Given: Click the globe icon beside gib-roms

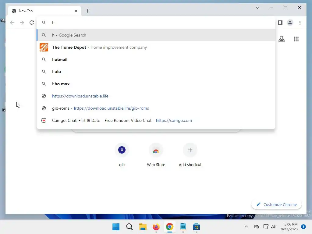Looking at the screenshot, I should (x=44, y=108).
